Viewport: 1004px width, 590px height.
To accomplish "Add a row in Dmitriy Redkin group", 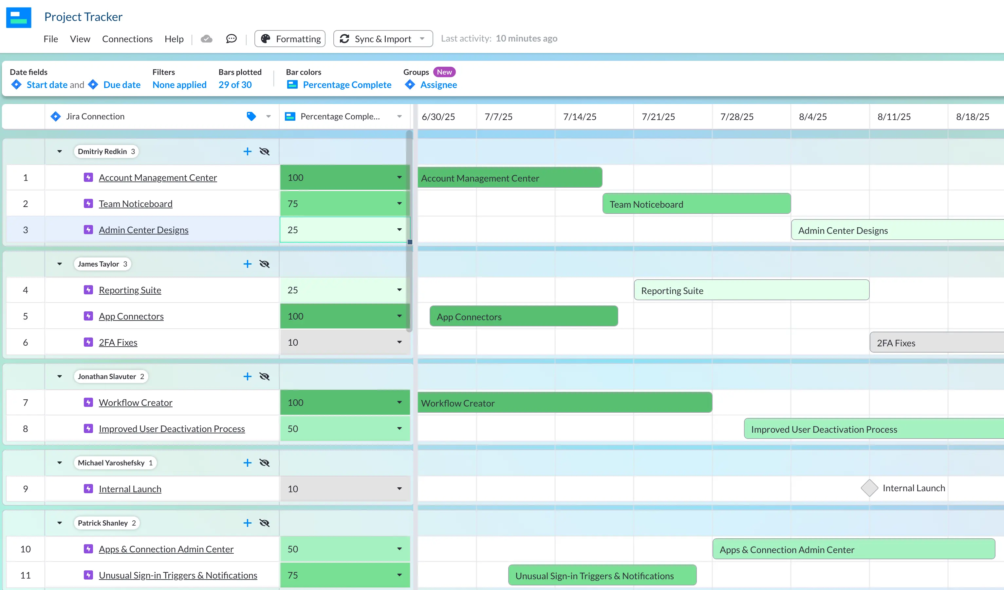I will pos(248,151).
